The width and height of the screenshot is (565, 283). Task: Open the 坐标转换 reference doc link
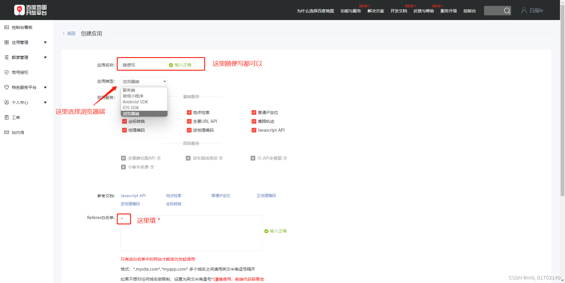pos(174,204)
